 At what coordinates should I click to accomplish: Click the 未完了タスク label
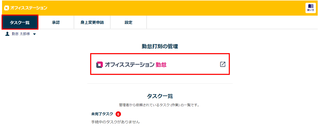102,114
